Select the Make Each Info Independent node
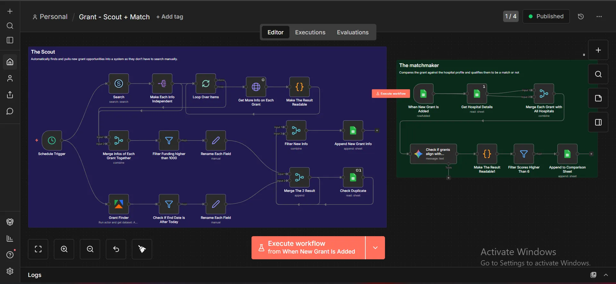The width and height of the screenshot is (616, 284). pyautogui.click(x=162, y=84)
